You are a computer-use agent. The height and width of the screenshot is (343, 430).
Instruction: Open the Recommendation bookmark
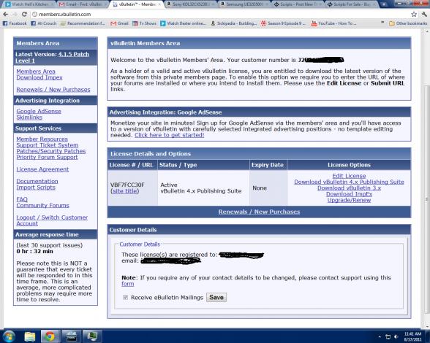83,23
